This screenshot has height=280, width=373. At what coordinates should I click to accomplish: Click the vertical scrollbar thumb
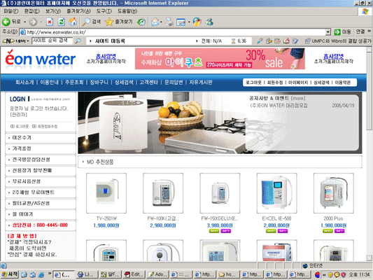click(x=369, y=90)
